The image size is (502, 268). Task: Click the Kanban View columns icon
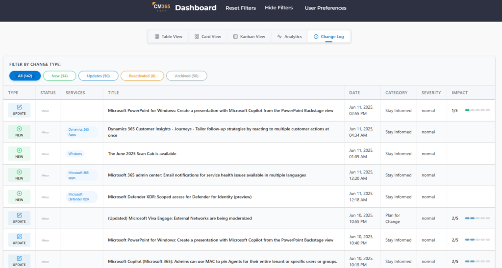[x=235, y=37]
